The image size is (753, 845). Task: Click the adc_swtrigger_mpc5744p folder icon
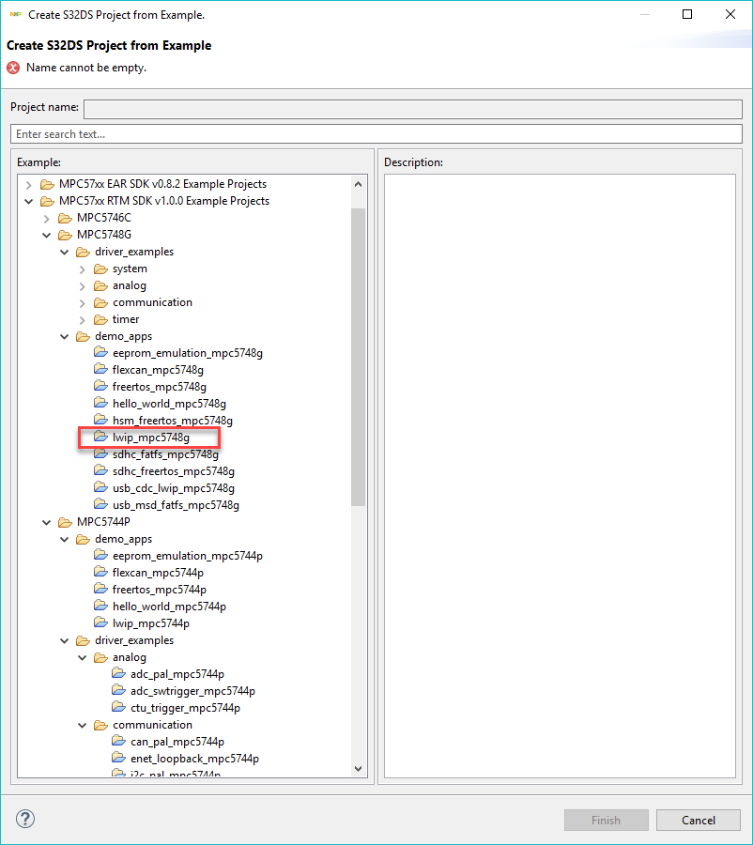coord(118,690)
